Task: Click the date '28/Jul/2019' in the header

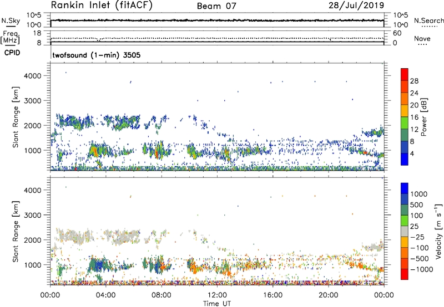Action: (x=356, y=6)
